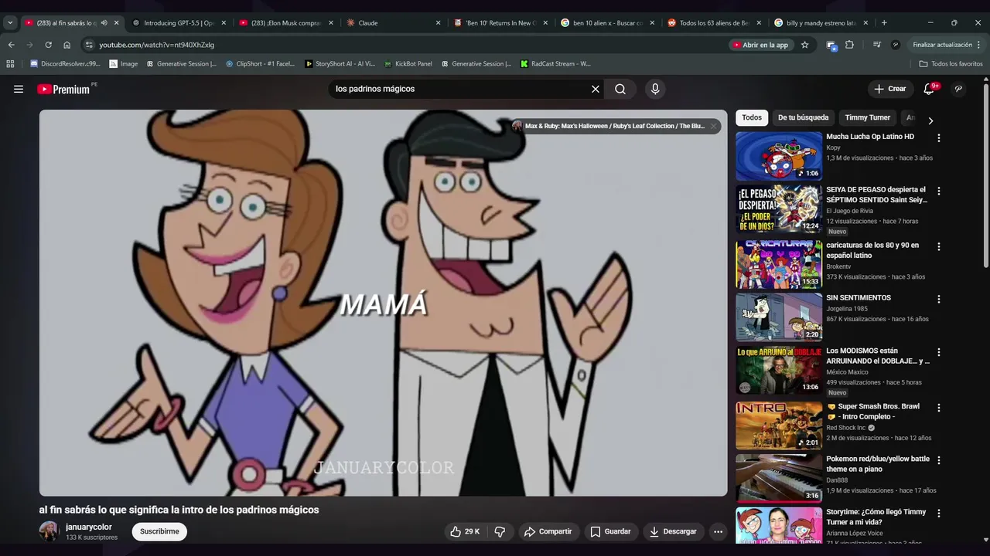The height and width of the screenshot is (556, 990).
Task: Select the De tu búsqueda chip
Action: [x=803, y=117]
